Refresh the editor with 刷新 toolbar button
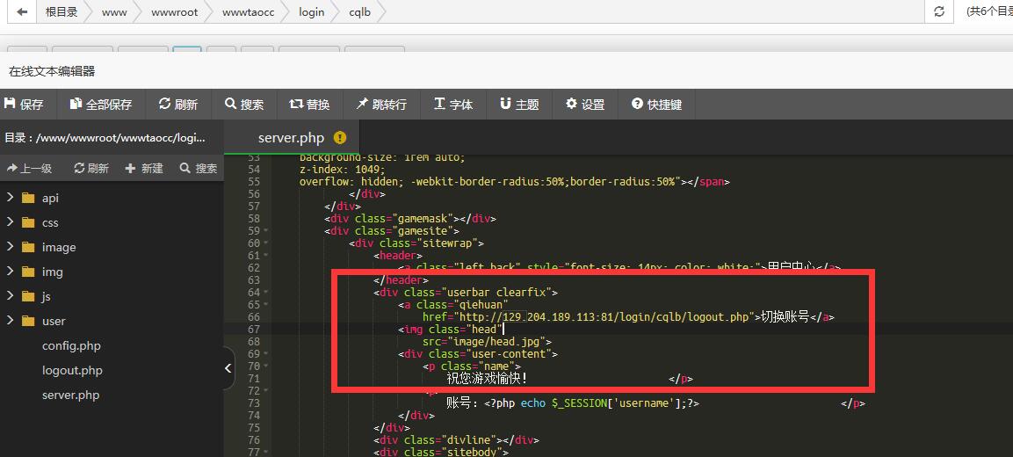 pos(178,105)
